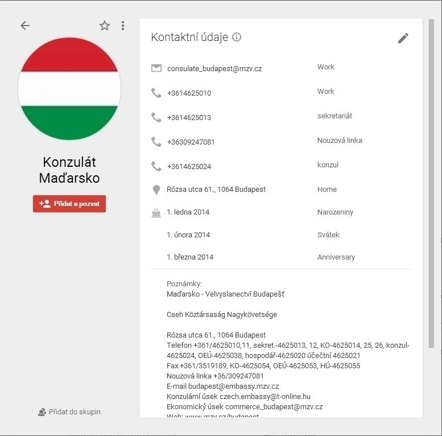Click the Hungarian flag contact photo

point(69,89)
